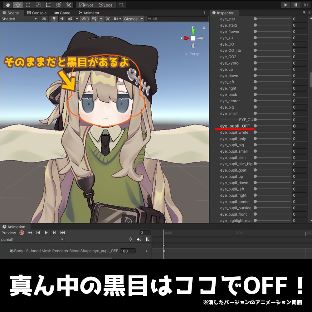Enable keyframe recording in Animation window

tap(22, 232)
